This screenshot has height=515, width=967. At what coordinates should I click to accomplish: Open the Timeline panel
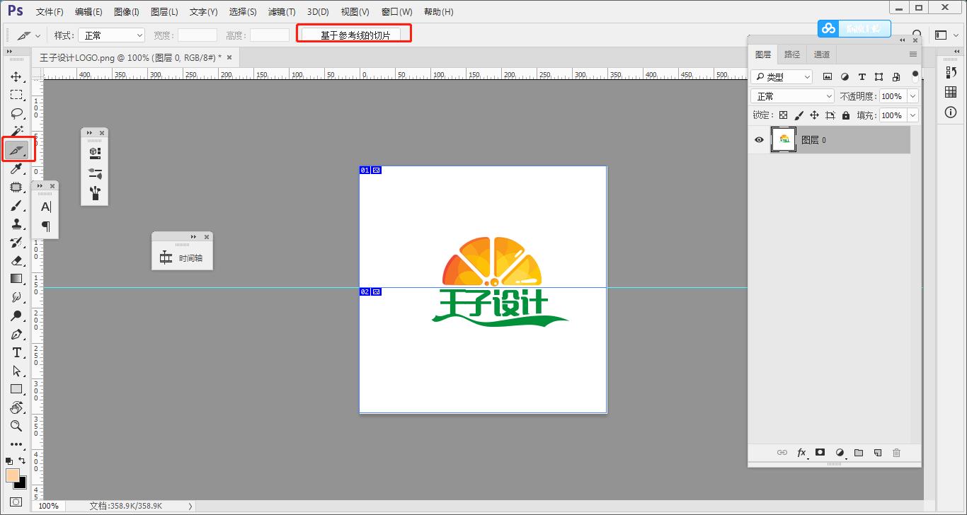[x=182, y=258]
